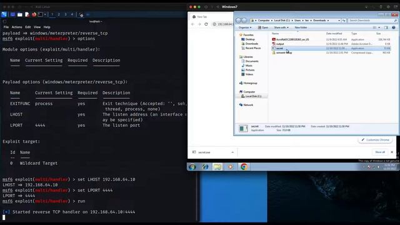This screenshot has height=225, width=400.
Task: Open the terminal Help menu
Action: point(47,27)
